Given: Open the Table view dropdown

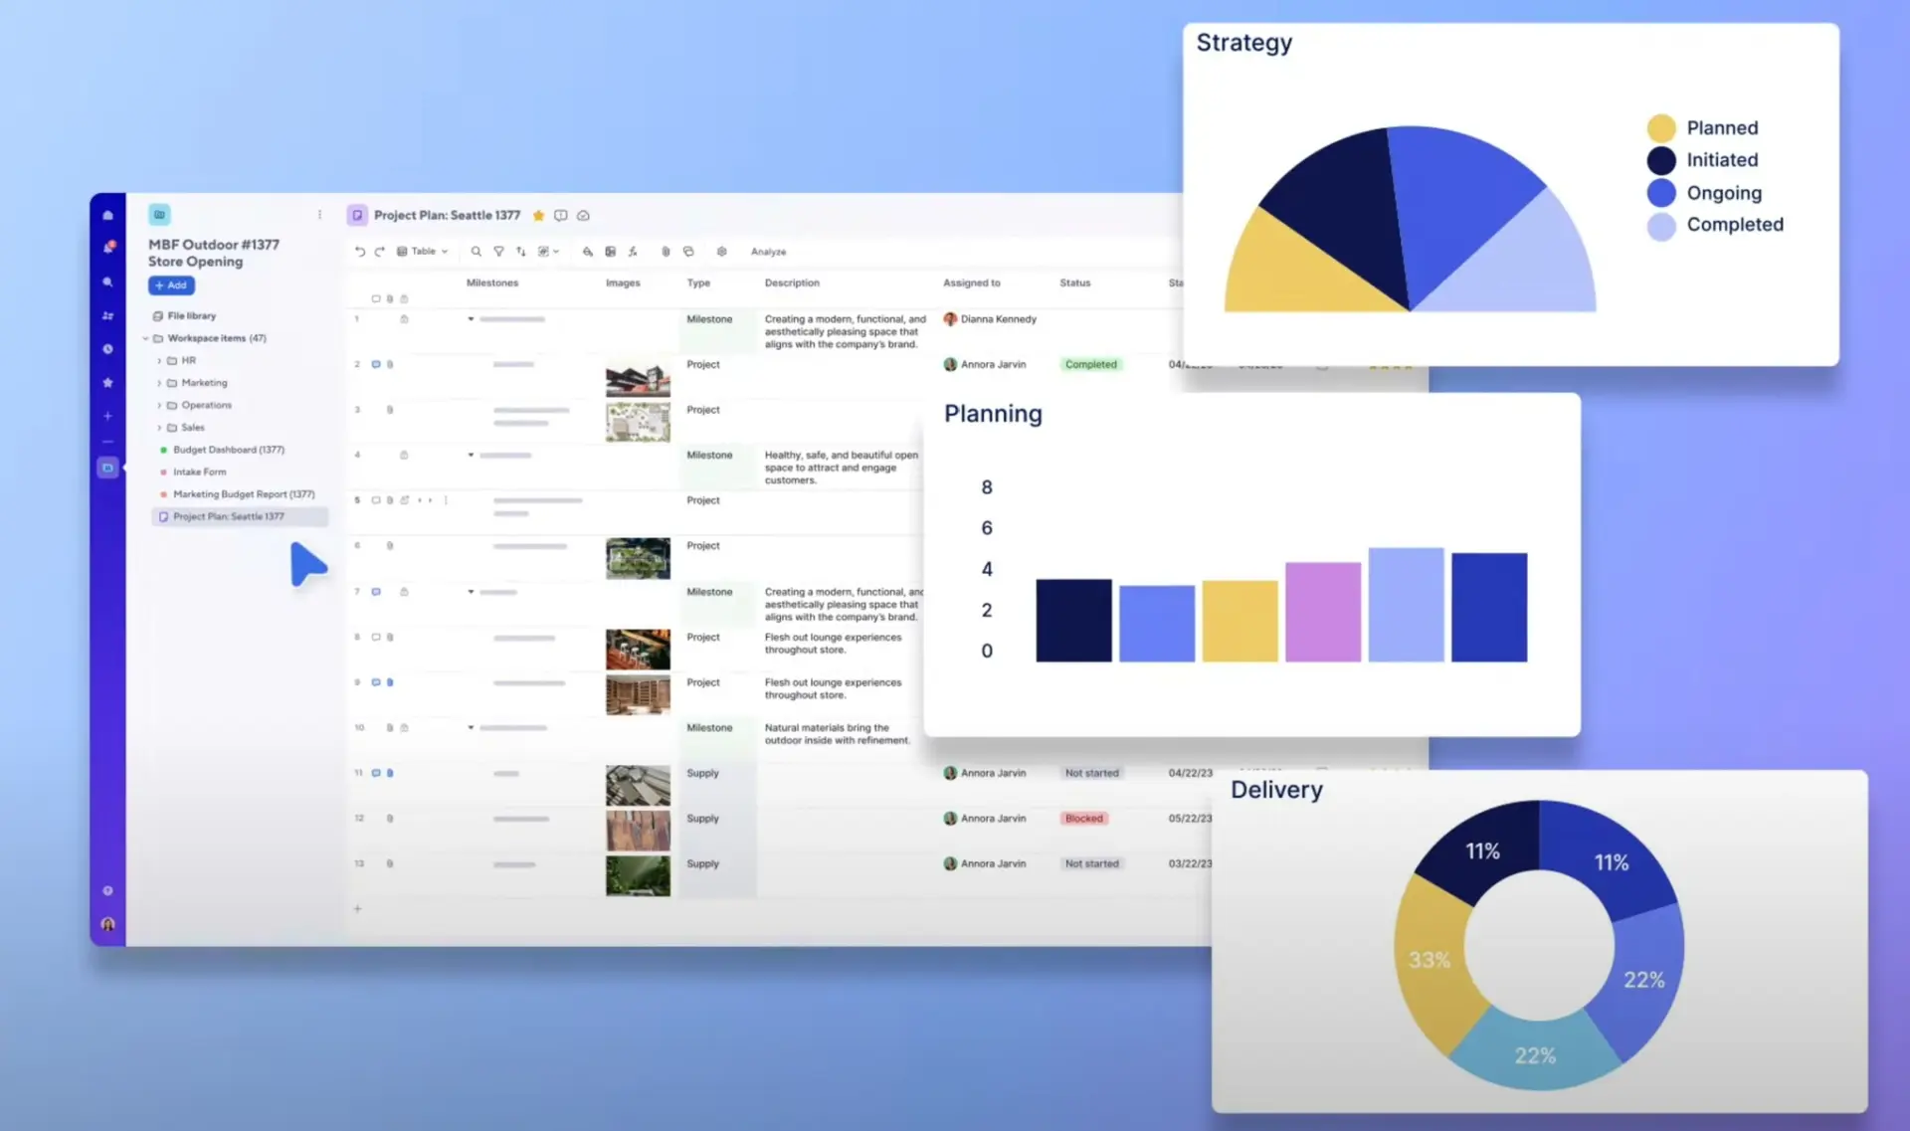Looking at the screenshot, I should point(423,252).
